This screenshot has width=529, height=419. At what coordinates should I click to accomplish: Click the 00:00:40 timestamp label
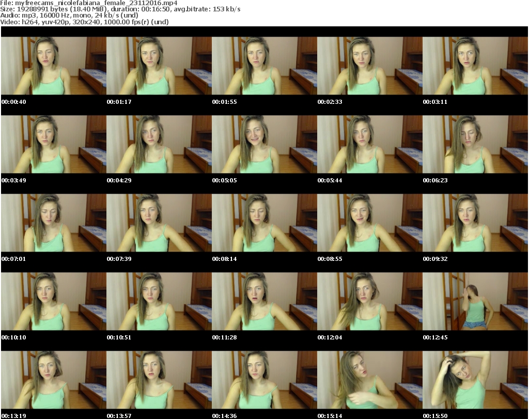pyautogui.click(x=14, y=102)
